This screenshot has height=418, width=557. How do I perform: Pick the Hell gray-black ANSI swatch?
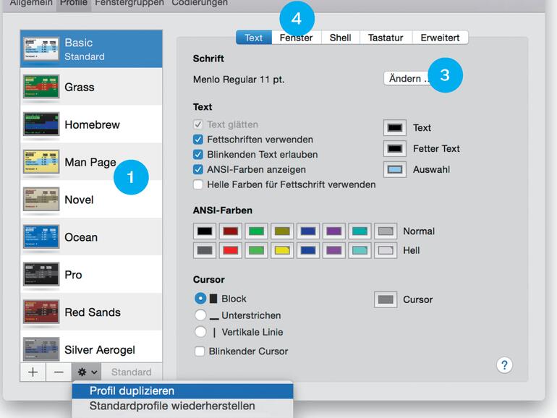click(x=205, y=250)
